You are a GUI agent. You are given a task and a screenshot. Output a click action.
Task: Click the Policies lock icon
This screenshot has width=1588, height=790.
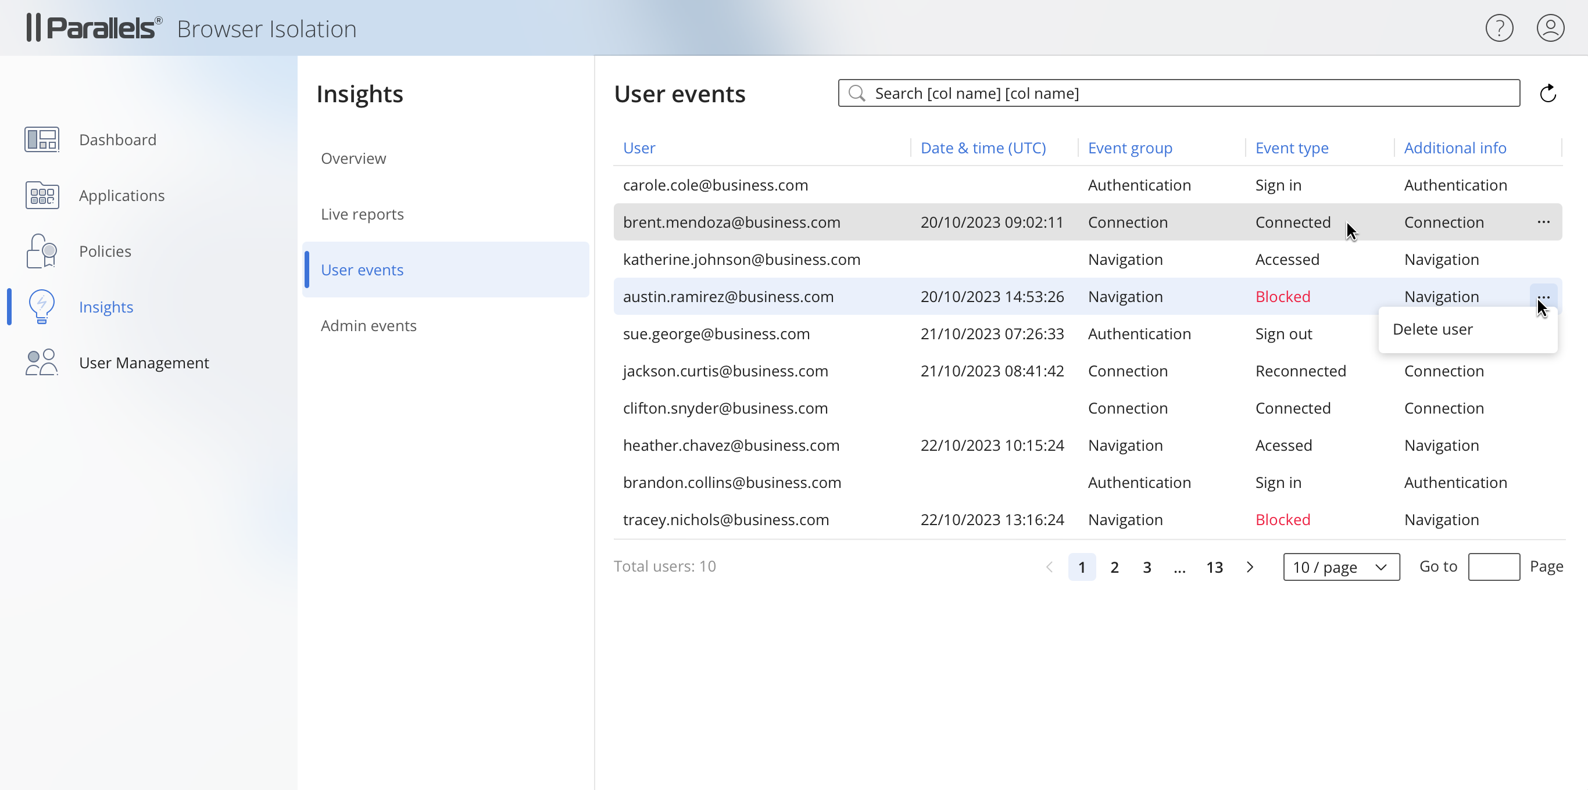(41, 251)
